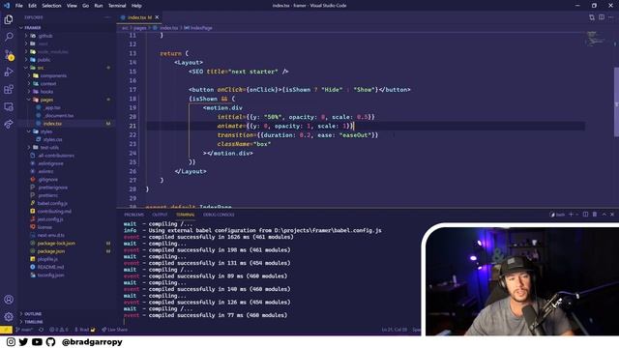
Task: Open README.md in the explorer
Action: (49, 267)
